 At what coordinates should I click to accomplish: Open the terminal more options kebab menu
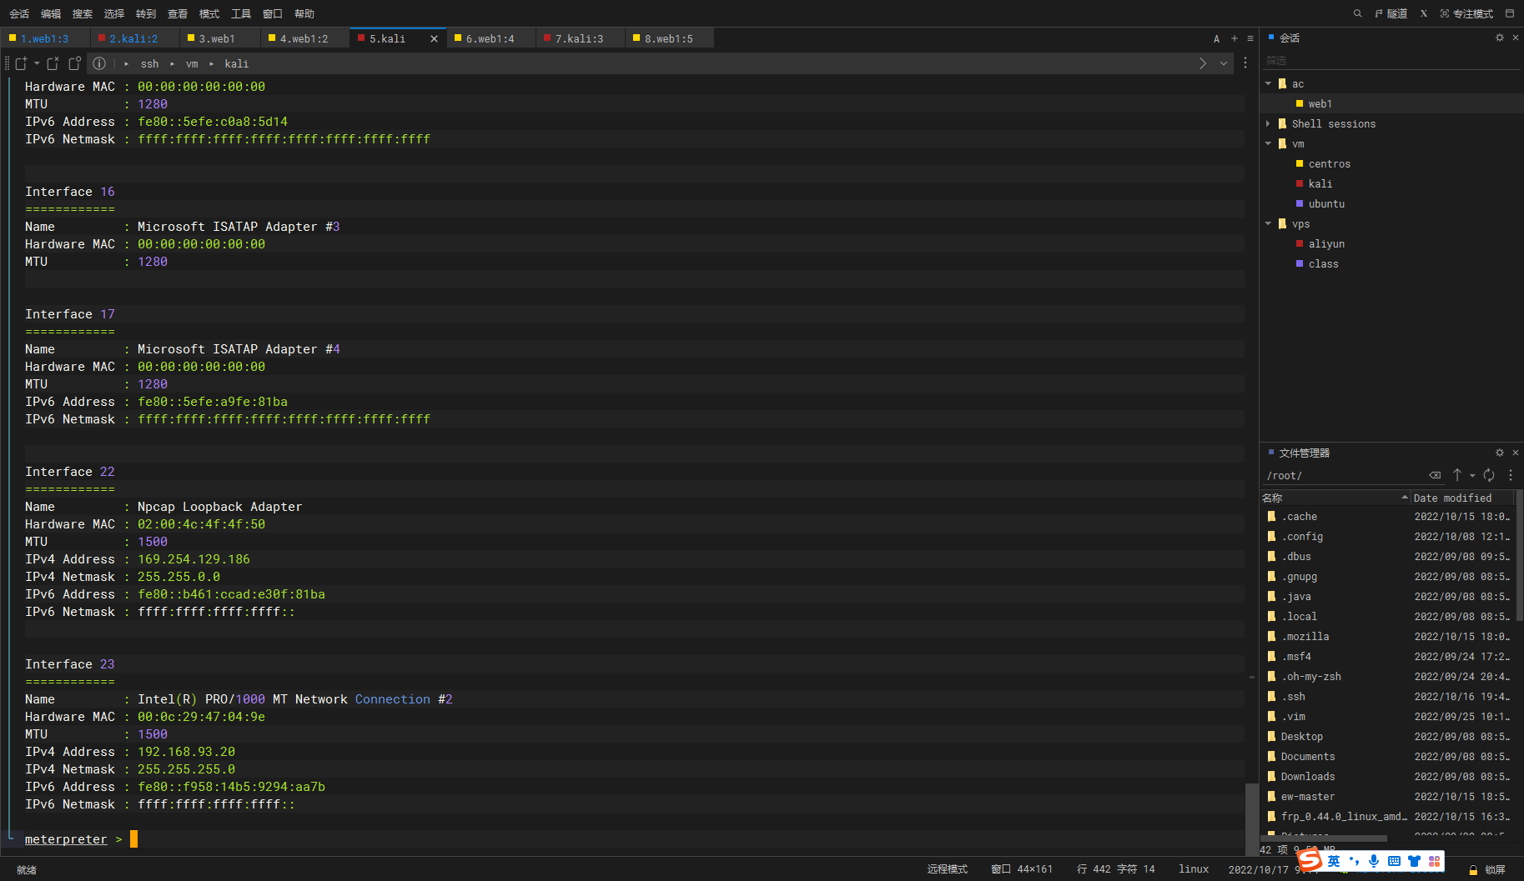point(1245,63)
